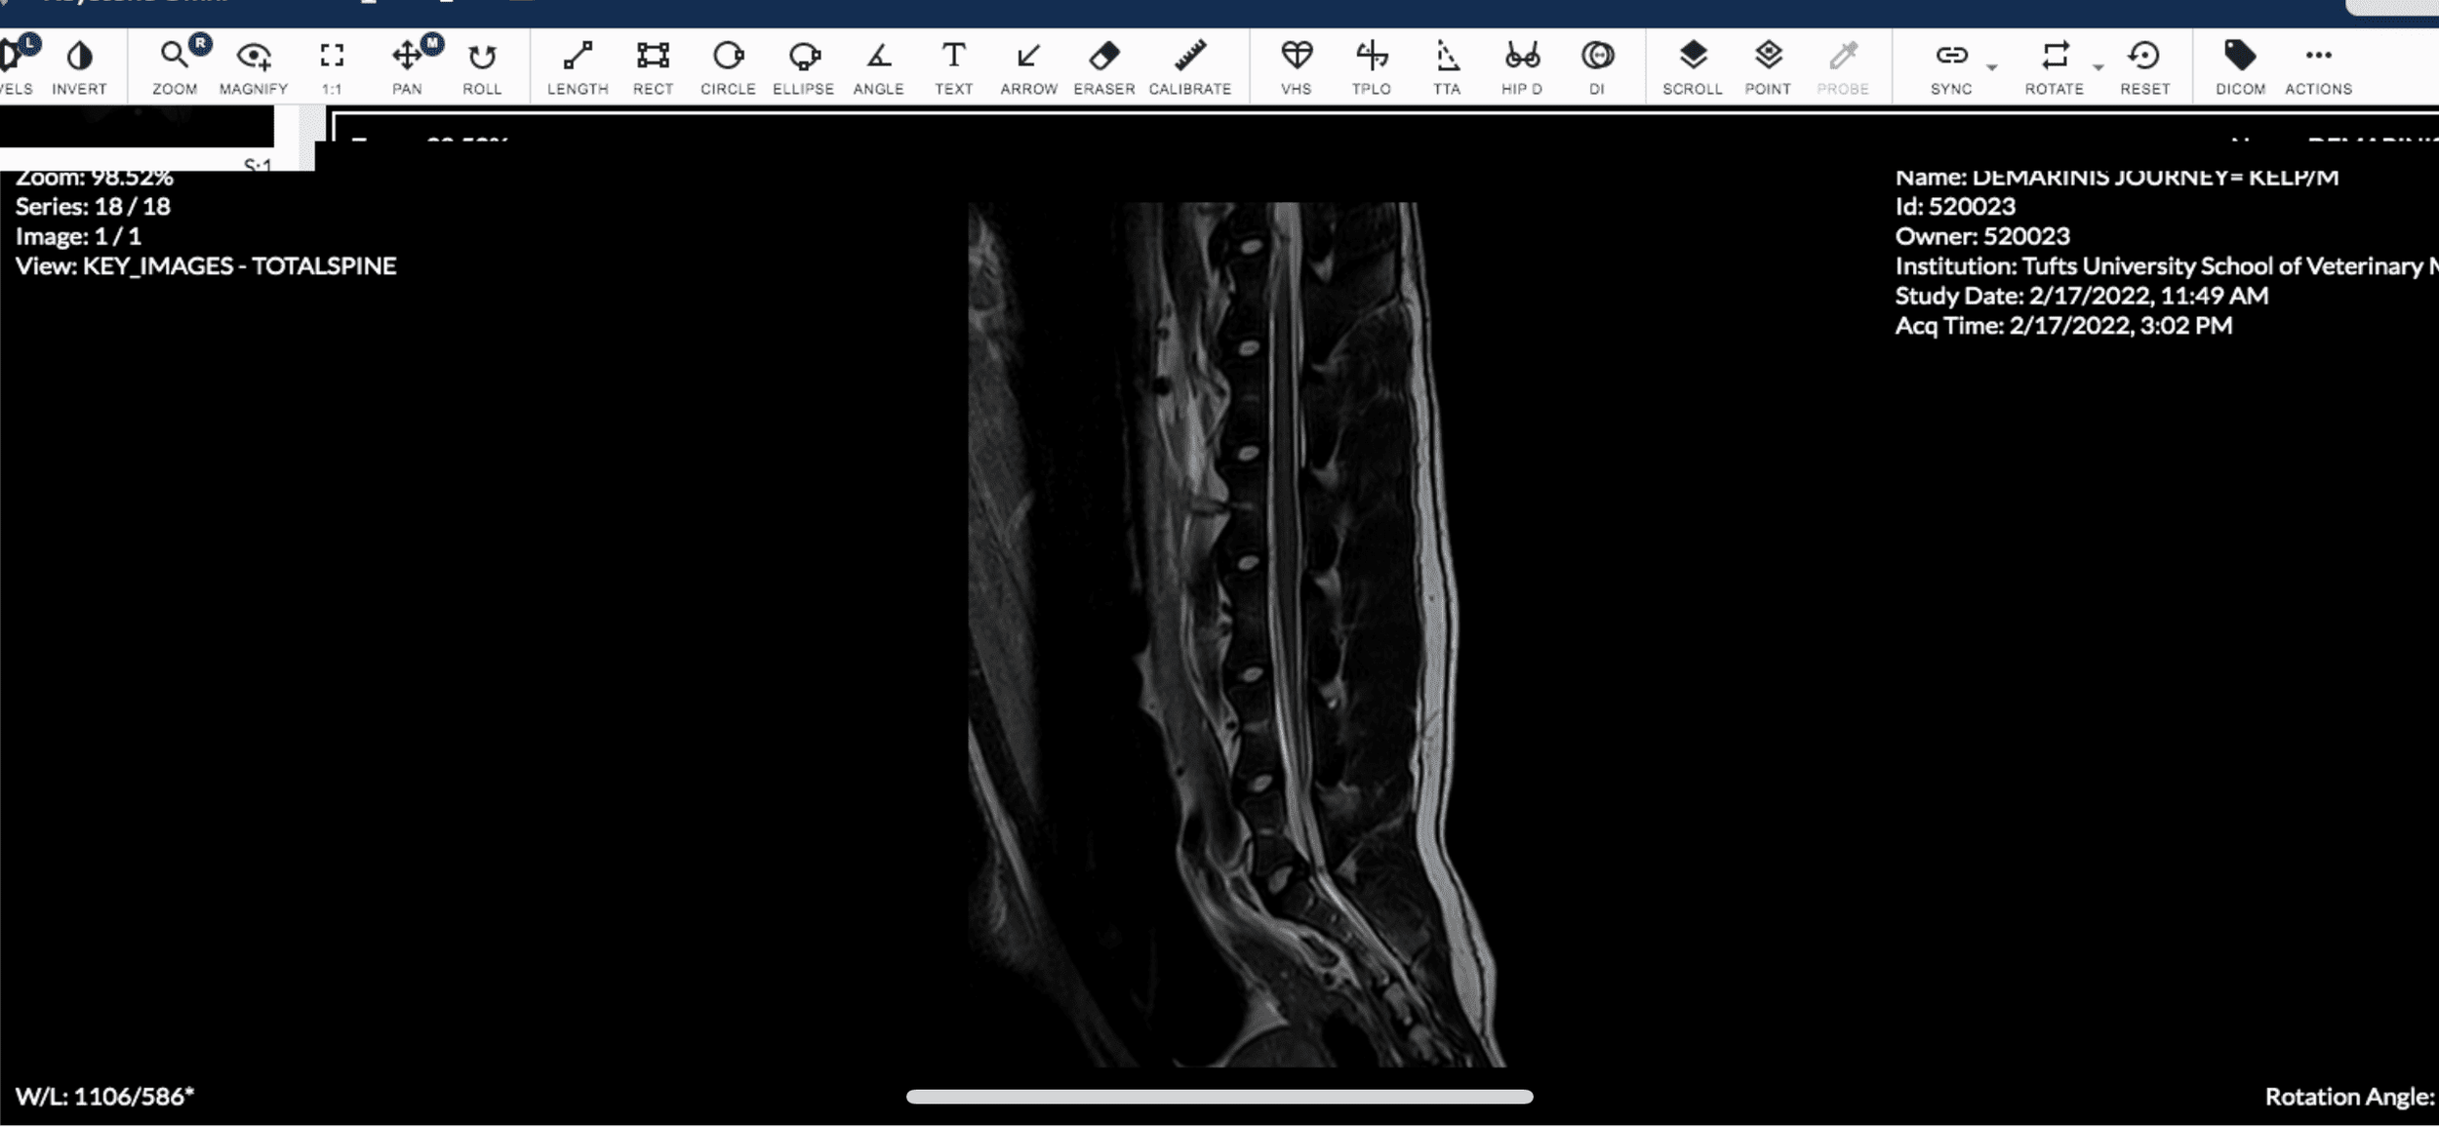Click the horizontal image scroll slider

pyautogui.click(x=1219, y=1097)
